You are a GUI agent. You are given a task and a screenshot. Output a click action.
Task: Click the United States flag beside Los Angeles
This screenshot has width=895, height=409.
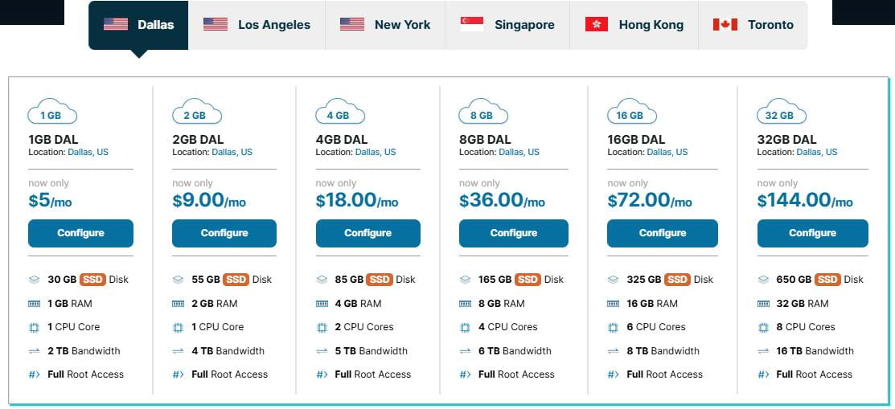click(216, 24)
